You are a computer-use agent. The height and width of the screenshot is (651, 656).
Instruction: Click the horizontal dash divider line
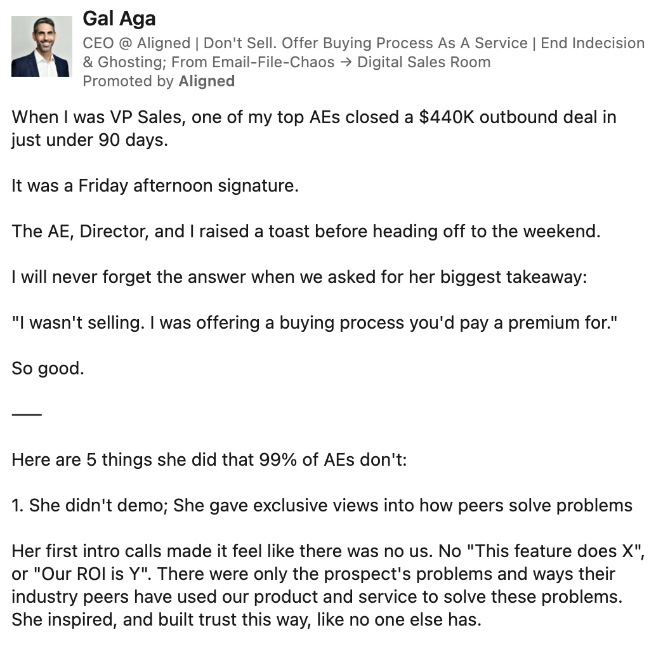pos(26,414)
